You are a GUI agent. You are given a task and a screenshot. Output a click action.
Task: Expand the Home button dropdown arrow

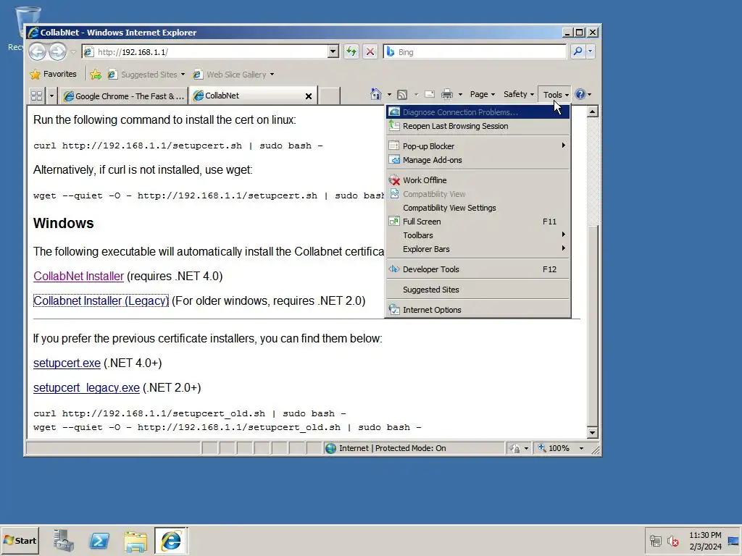pos(389,95)
